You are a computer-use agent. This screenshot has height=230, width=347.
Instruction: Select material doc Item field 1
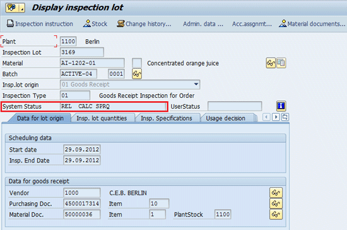point(157,214)
